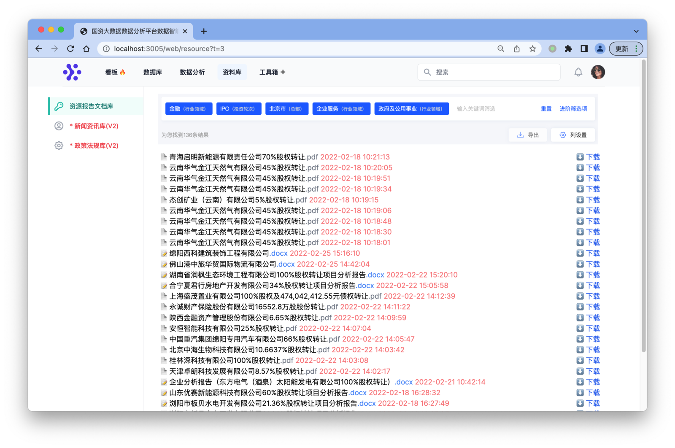
Task: View site information icon
Action: [x=106, y=49]
